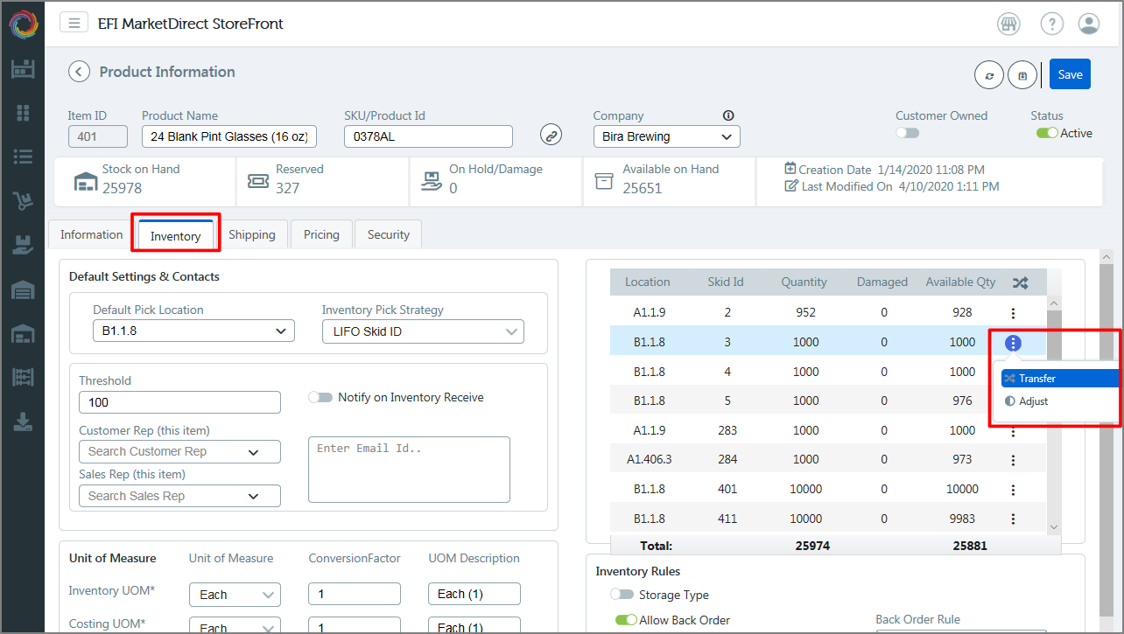This screenshot has height=634, width=1124.
Task: Open actions menu for Skid Id 3
Action: coord(1013,343)
